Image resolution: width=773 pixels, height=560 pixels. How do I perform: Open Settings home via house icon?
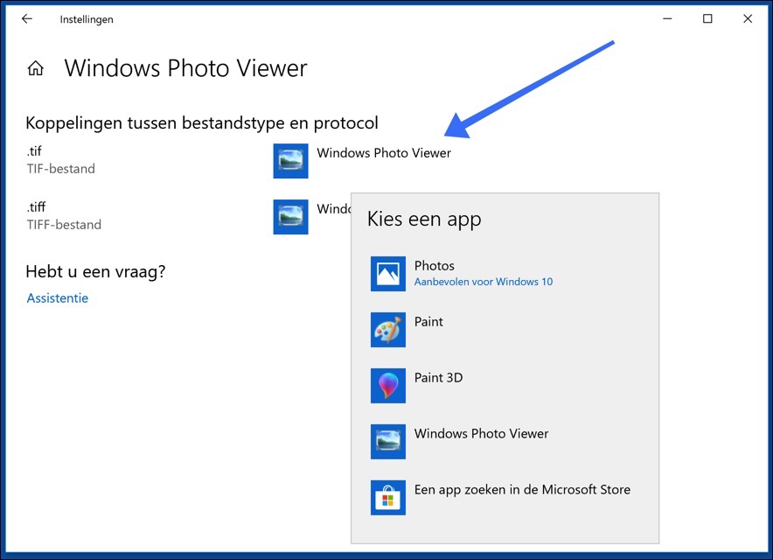pyautogui.click(x=36, y=68)
